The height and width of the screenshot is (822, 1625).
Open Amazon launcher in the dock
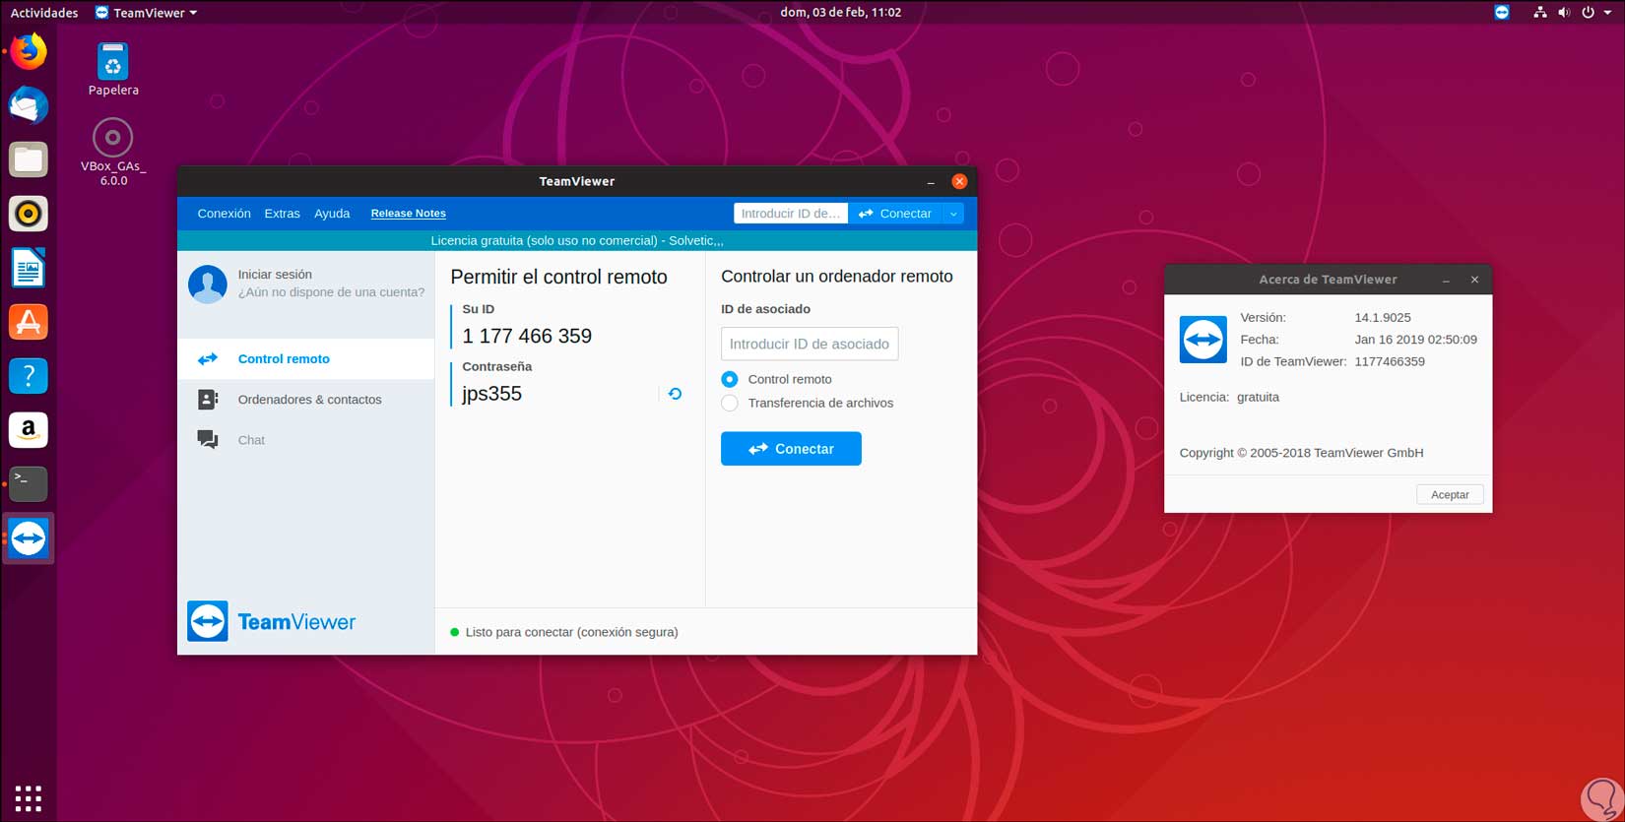(x=29, y=429)
